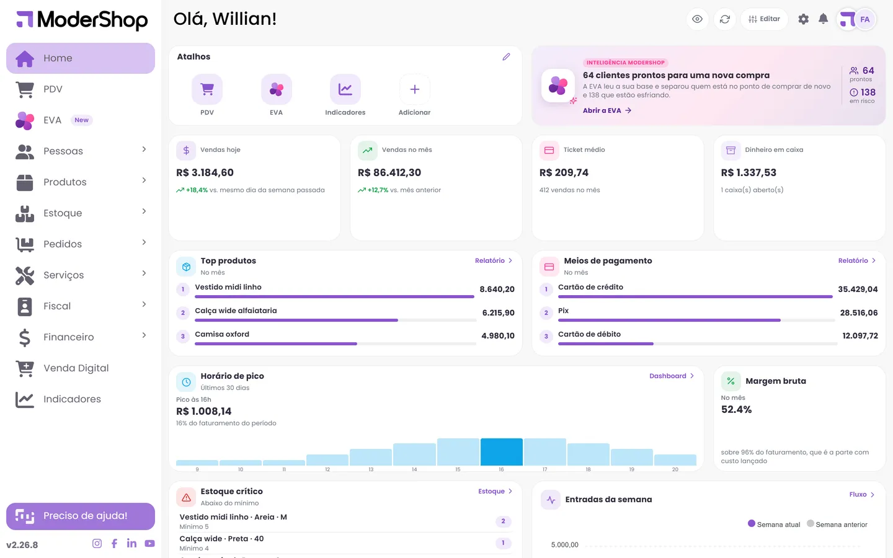Image resolution: width=893 pixels, height=558 pixels.
Task: Click Semana anterior legend gray dot
Action: pos(810,523)
